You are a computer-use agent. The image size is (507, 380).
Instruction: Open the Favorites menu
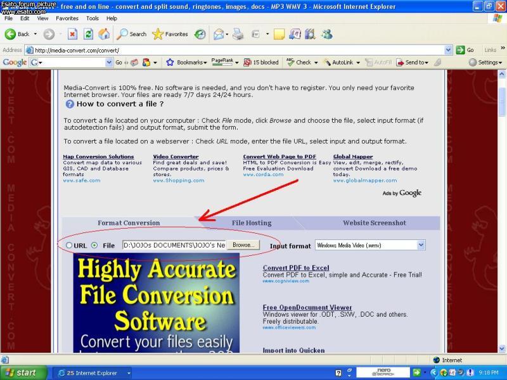[67, 18]
